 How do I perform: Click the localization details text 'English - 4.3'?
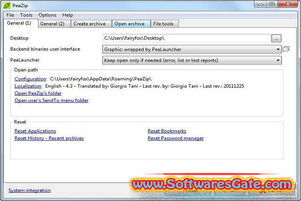pyautogui.click(x=59, y=86)
